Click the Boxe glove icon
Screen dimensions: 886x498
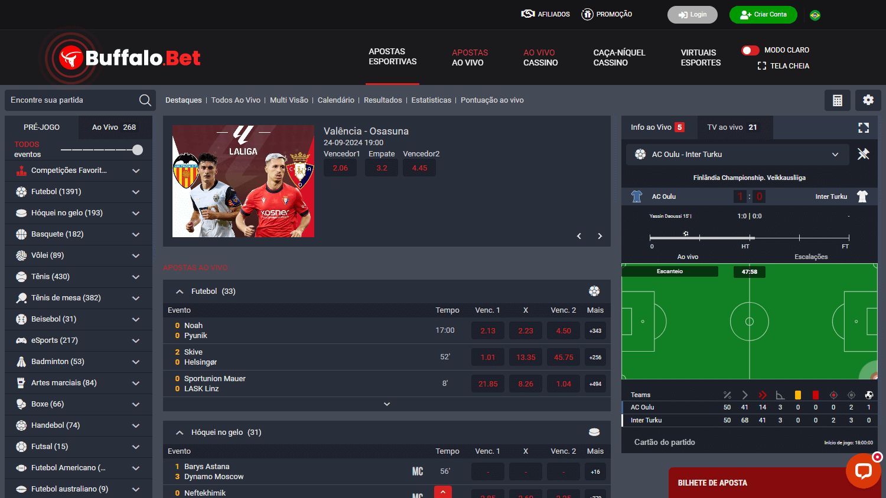21,404
